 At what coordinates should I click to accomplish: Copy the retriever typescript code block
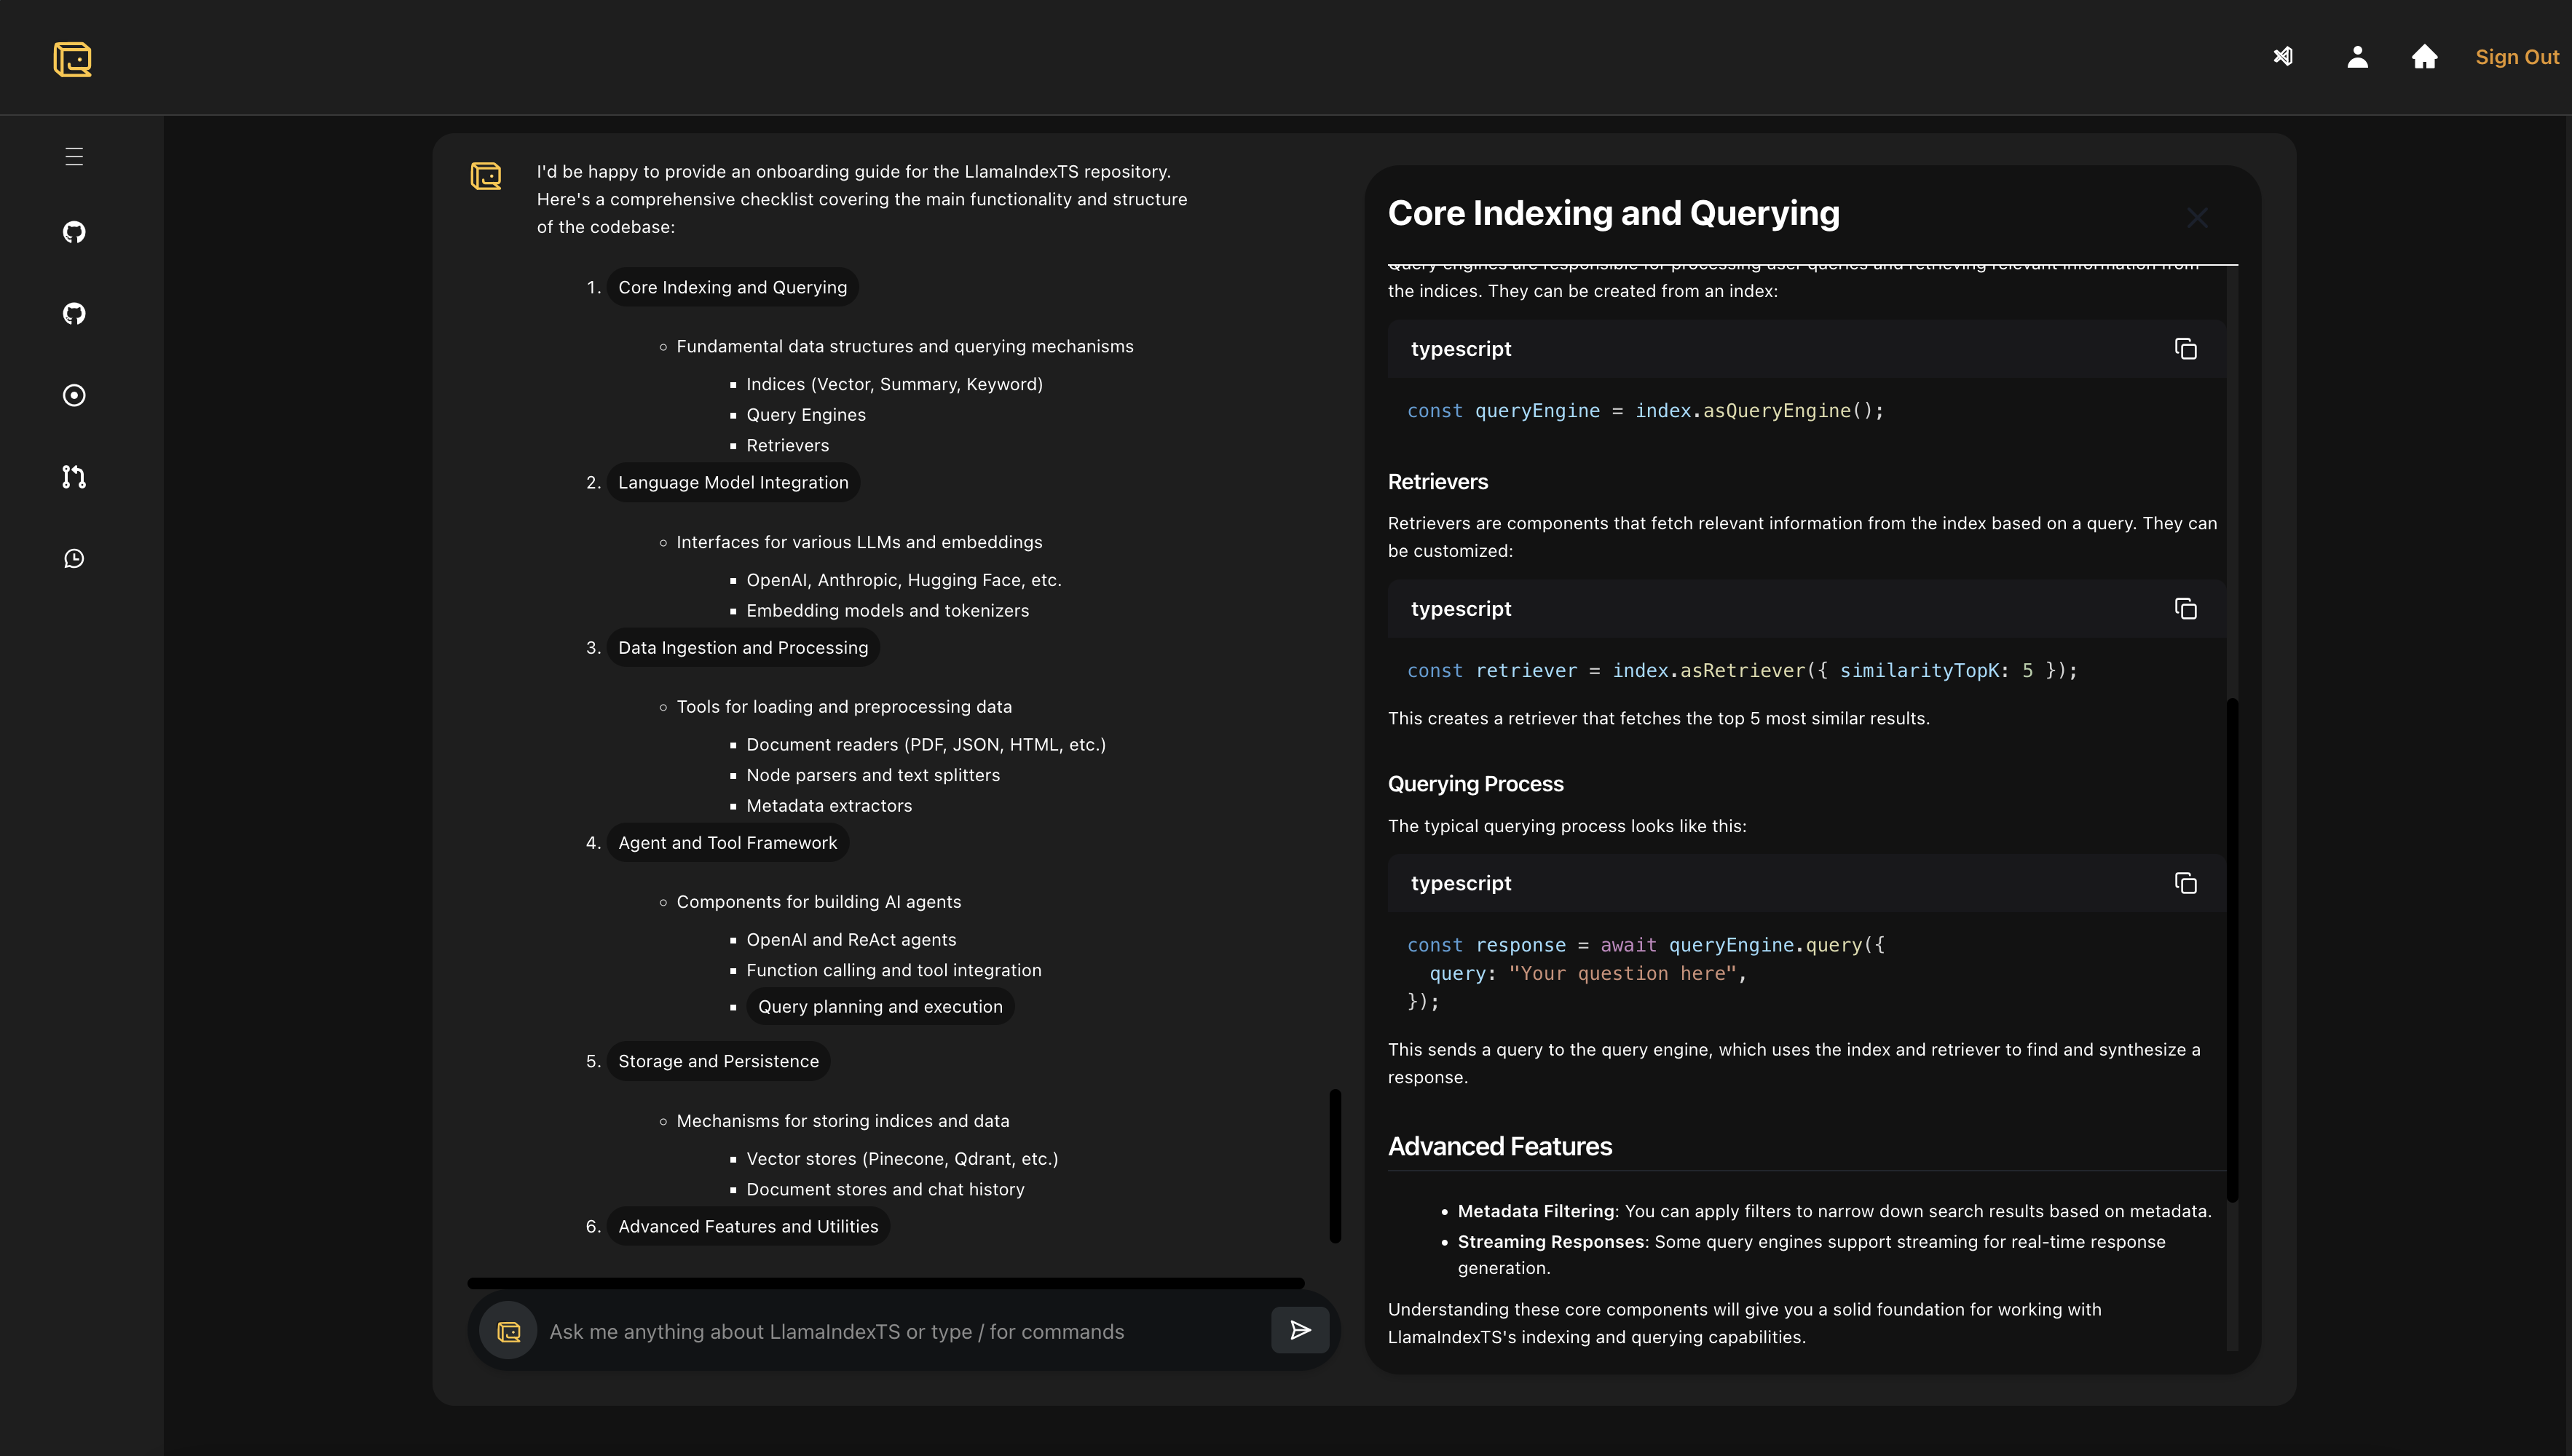coord(2186,609)
